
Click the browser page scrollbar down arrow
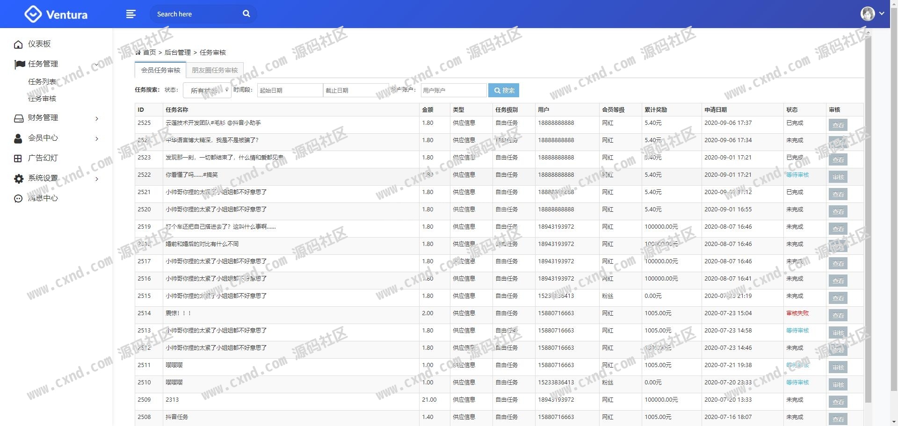(894, 422)
